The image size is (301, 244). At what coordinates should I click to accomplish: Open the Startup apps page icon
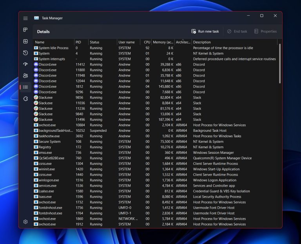tap(25, 64)
